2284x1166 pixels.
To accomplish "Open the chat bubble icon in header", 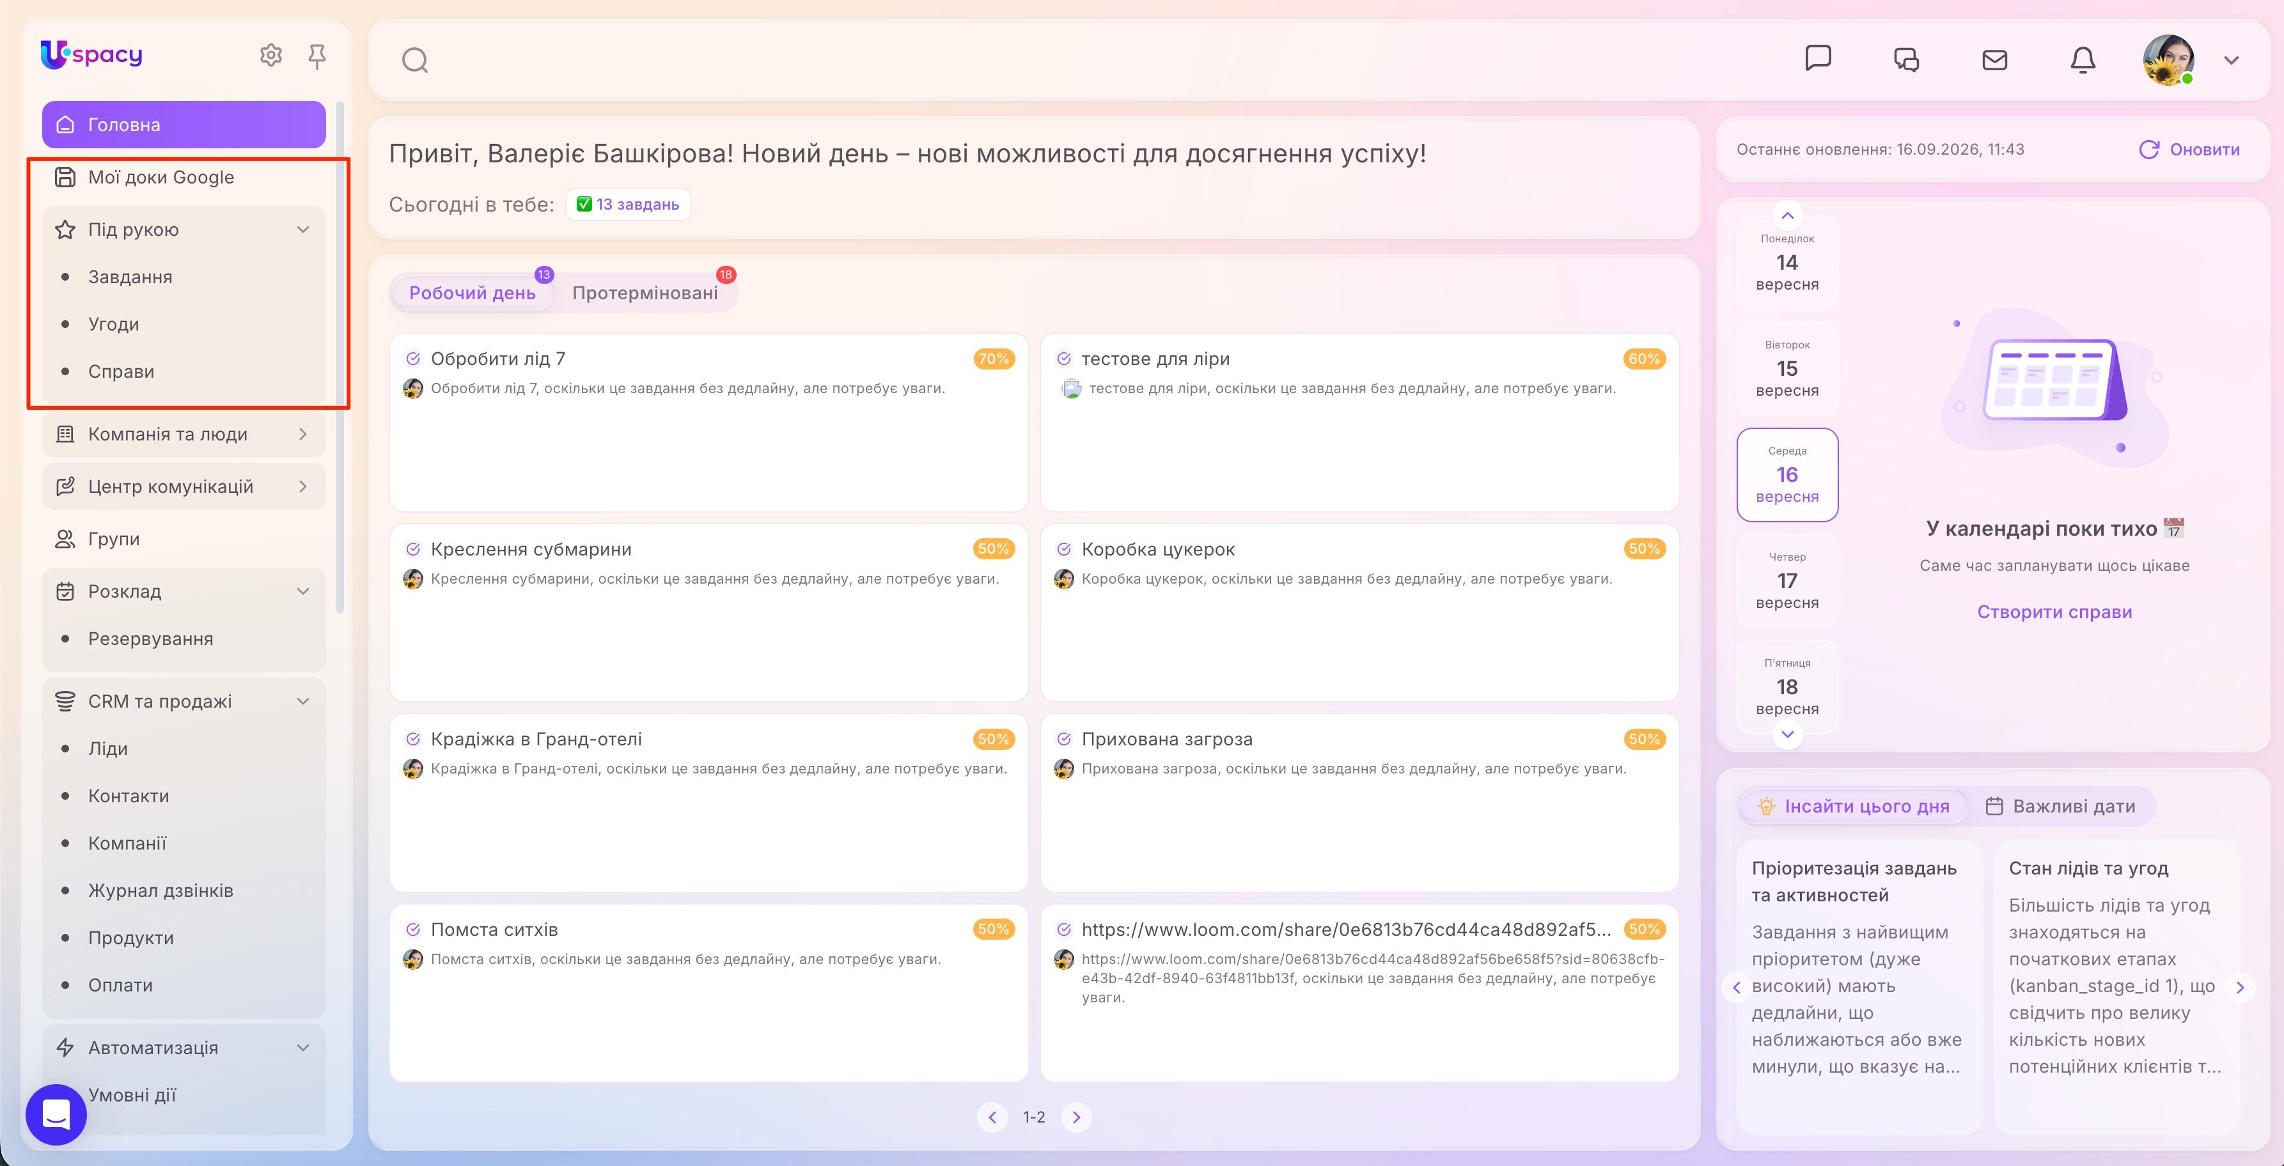I will point(1818,59).
